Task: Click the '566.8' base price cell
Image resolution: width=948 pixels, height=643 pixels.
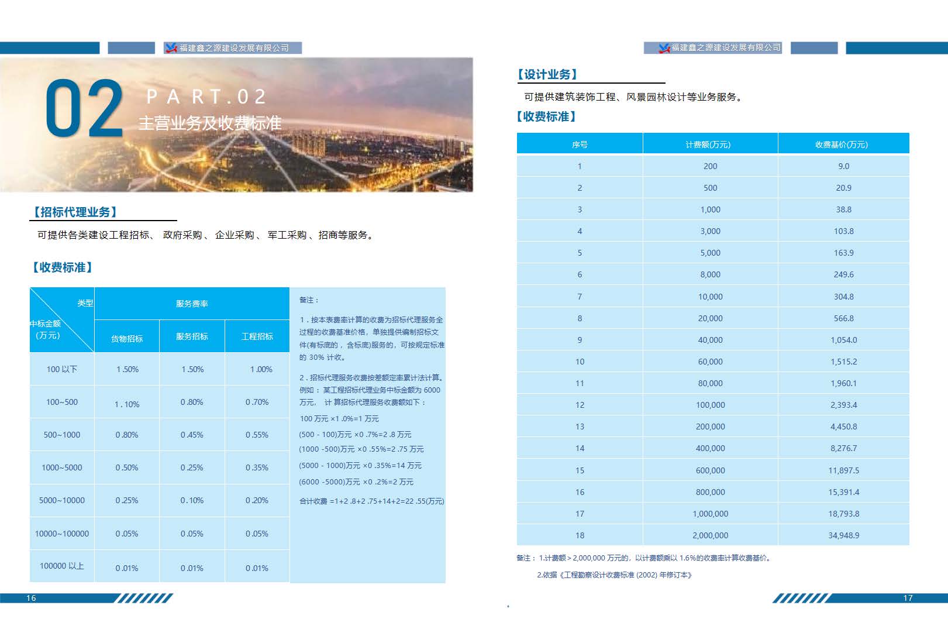Action: (x=843, y=318)
